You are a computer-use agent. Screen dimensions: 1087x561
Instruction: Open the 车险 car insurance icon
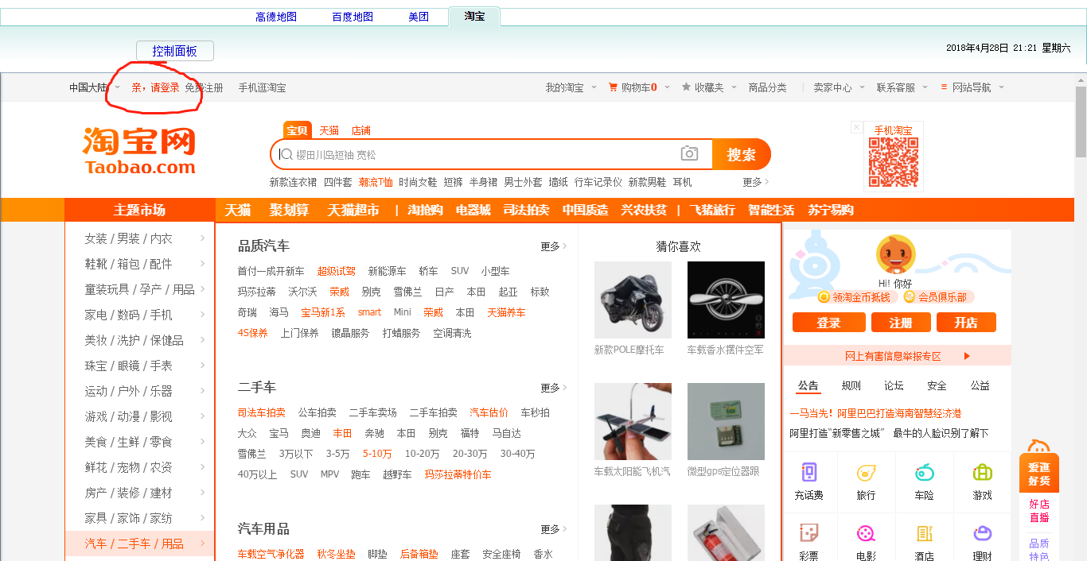(924, 473)
